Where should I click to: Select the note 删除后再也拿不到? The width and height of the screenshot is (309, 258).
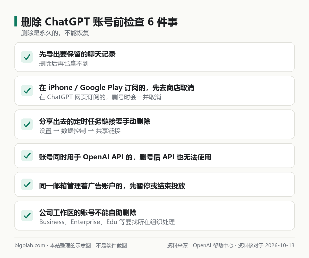click(64, 63)
